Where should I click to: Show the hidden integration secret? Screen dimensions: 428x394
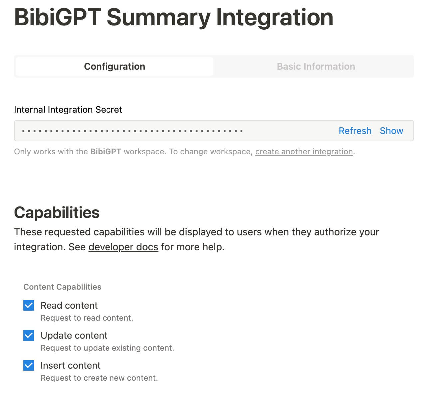(x=391, y=131)
